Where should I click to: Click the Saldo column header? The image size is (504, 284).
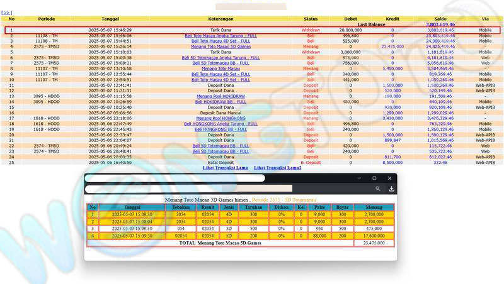[x=440, y=19]
